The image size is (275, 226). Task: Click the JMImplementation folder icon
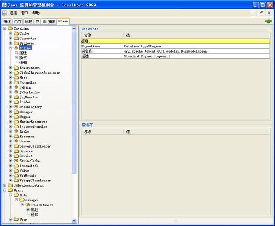click(x=11, y=185)
